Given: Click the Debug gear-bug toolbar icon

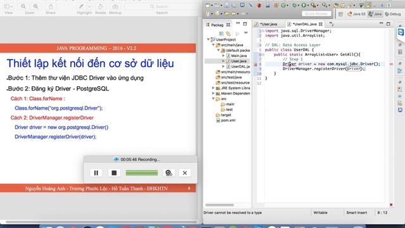Looking at the screenshot, I should (294, 6).
